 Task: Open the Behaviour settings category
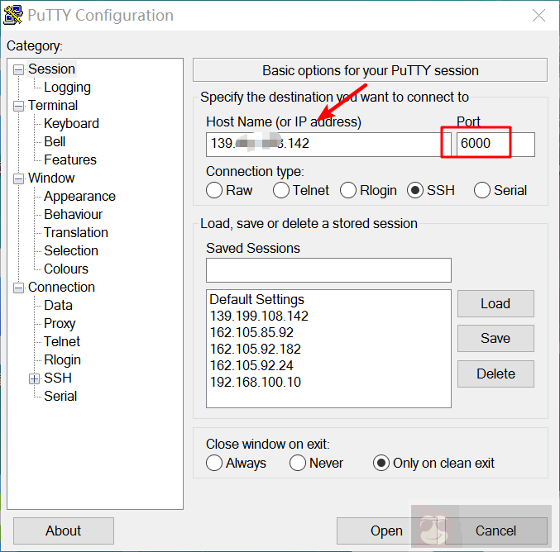pos(73,215)
